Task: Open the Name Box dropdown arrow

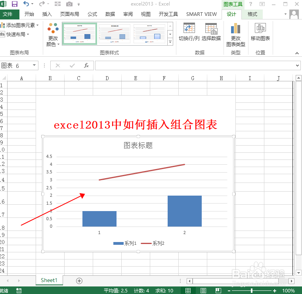Action: click(x=34, y=65)
